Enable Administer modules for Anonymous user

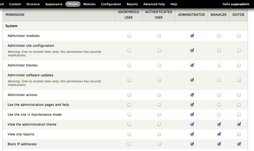[x=129, y=36]
